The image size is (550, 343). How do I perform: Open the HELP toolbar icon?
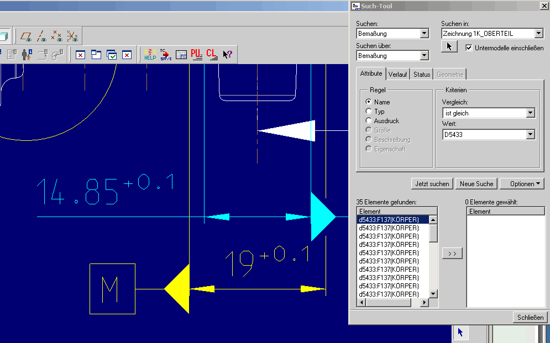150,55
